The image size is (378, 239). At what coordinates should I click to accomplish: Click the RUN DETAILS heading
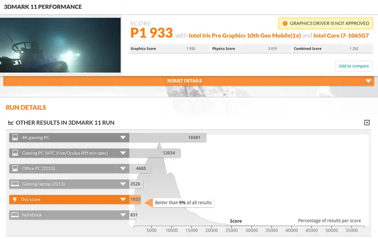tap(26, 107)
